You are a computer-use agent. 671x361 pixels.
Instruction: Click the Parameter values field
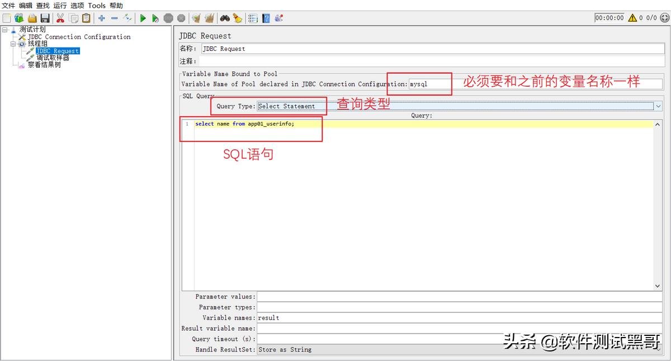[459, 297]
